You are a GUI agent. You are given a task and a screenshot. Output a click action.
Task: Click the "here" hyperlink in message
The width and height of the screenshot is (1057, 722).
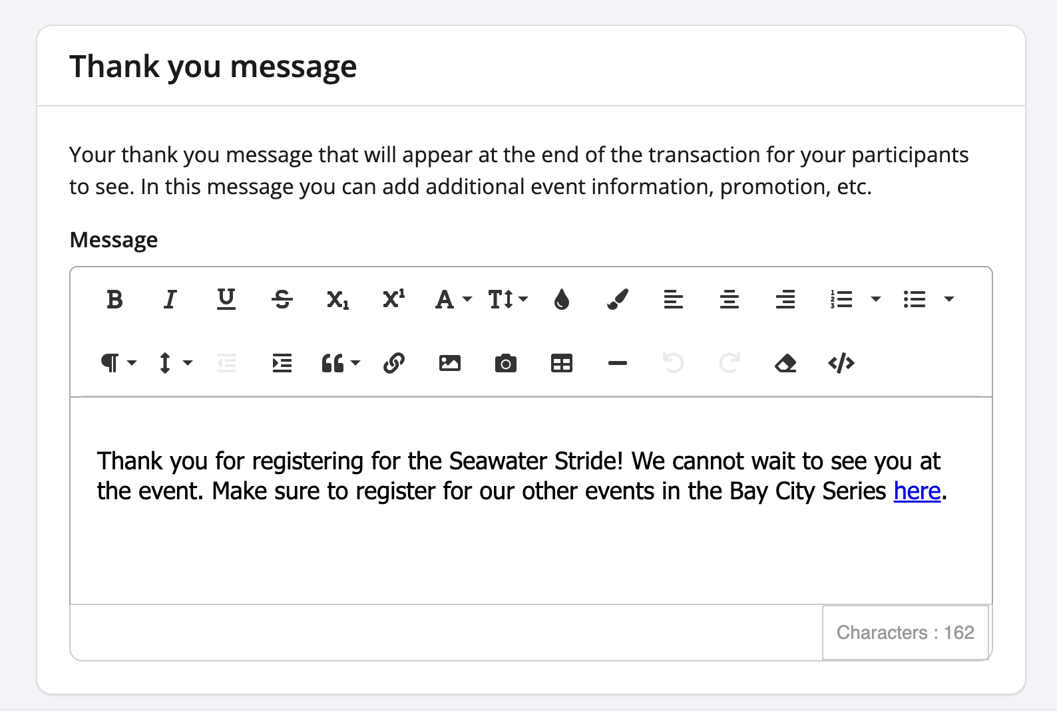(x=917, y=491)
